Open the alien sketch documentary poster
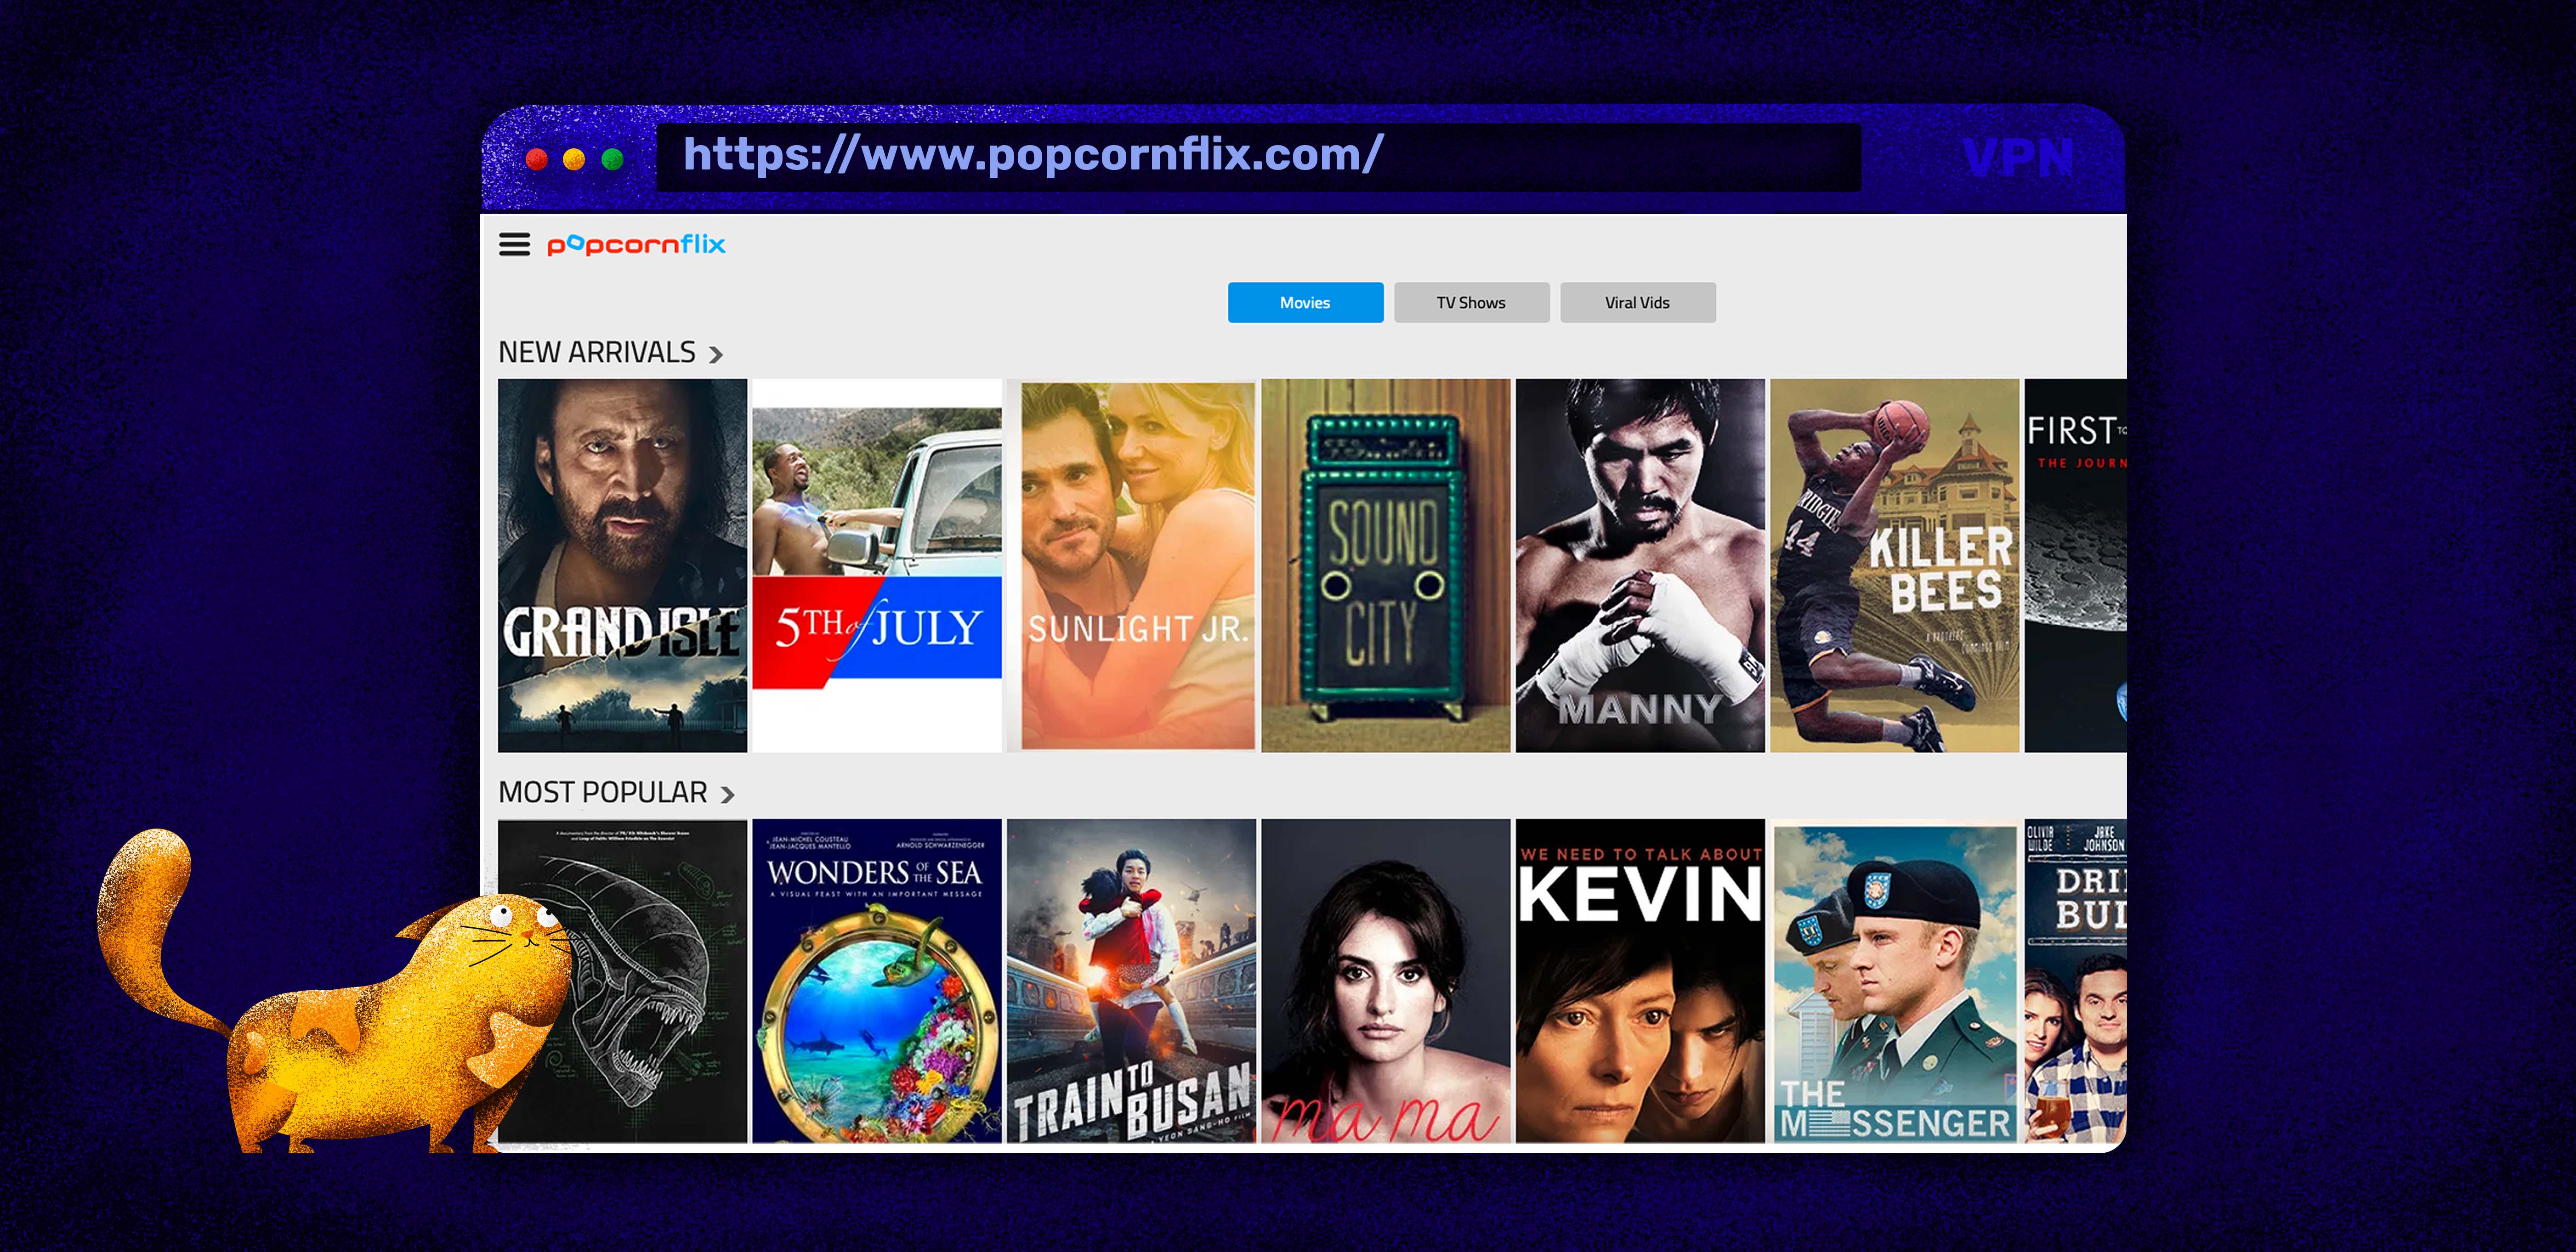Viewport: 2576px width, 1252px height. point(622,981)
